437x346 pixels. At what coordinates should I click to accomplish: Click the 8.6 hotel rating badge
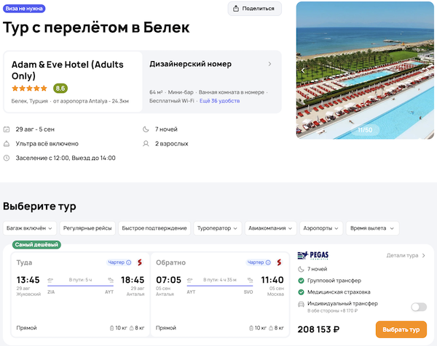point(60,88)
